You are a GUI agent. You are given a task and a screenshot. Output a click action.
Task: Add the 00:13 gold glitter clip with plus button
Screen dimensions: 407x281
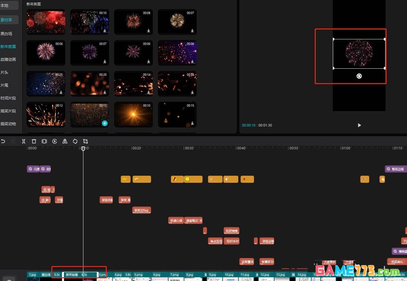point(105,123)
